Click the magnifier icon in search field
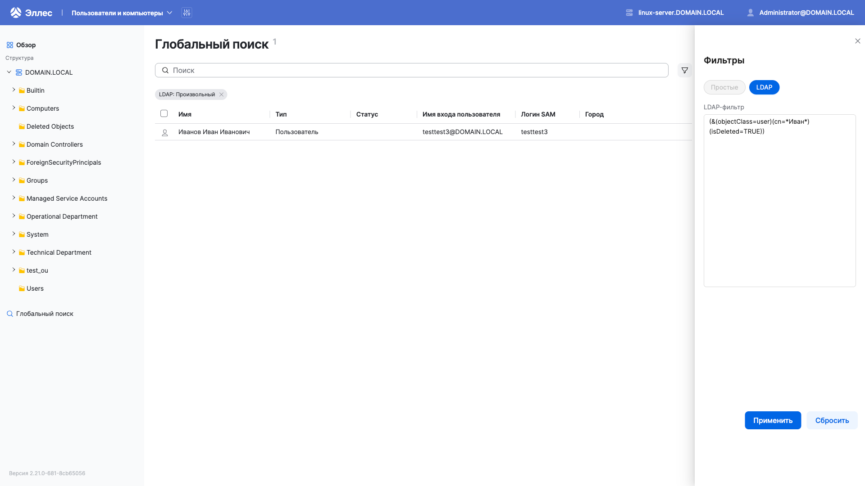The image size is (865, 486). pyautogui.click(x=165, y=70)
